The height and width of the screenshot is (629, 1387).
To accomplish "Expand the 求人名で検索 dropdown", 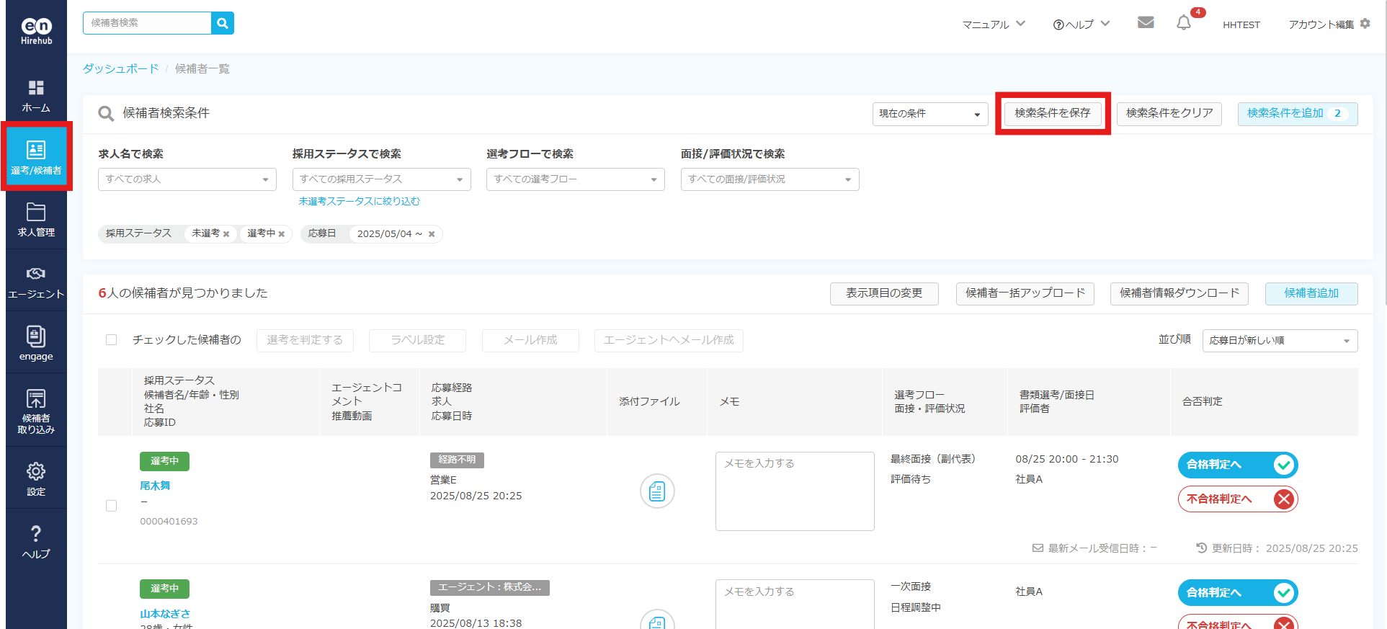I will pos(187,179).
